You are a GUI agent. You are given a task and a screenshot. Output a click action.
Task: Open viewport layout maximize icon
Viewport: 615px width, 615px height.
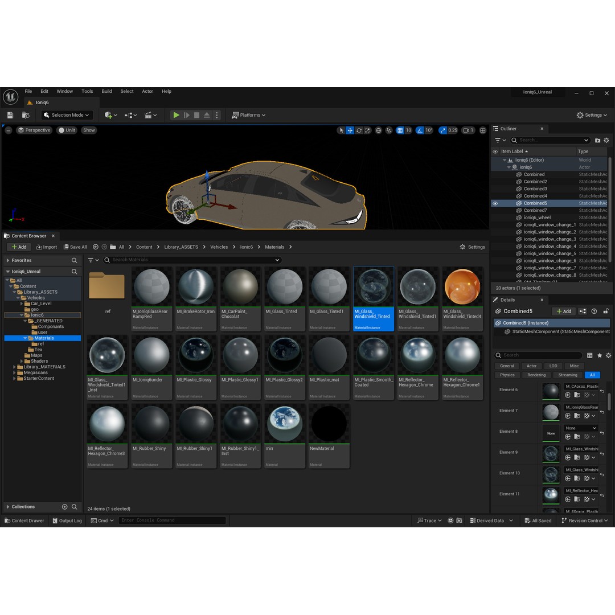coord(483,130)
